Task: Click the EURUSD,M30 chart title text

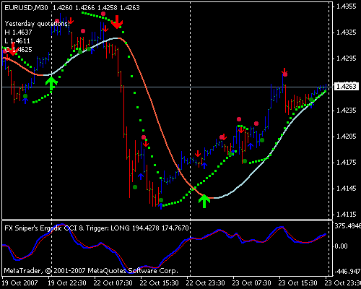Action: [26, 8]
